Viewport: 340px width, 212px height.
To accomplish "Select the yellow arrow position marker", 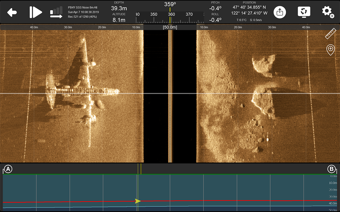I will coord(138,201).
